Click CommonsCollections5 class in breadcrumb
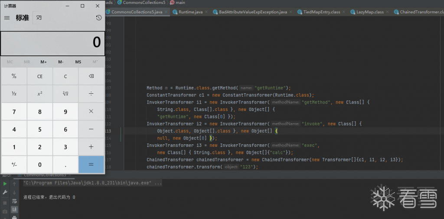This screenshot has width=444, height=219. click(x=141, y=3)
